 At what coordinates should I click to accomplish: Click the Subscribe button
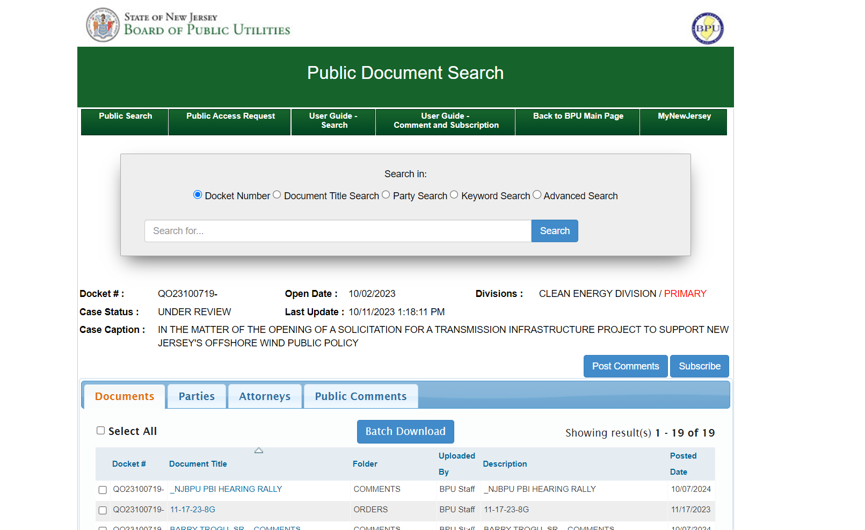point(700,366)
